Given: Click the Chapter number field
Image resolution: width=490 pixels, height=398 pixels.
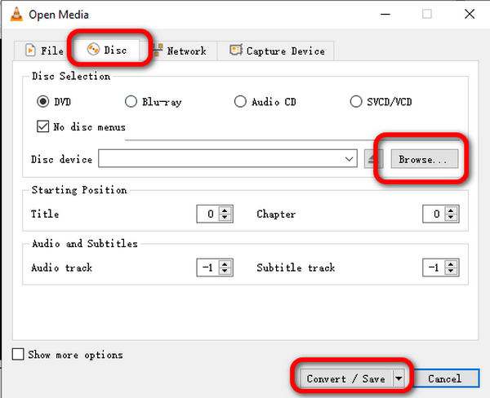Looking at the screenshot, I should point(434,214).
